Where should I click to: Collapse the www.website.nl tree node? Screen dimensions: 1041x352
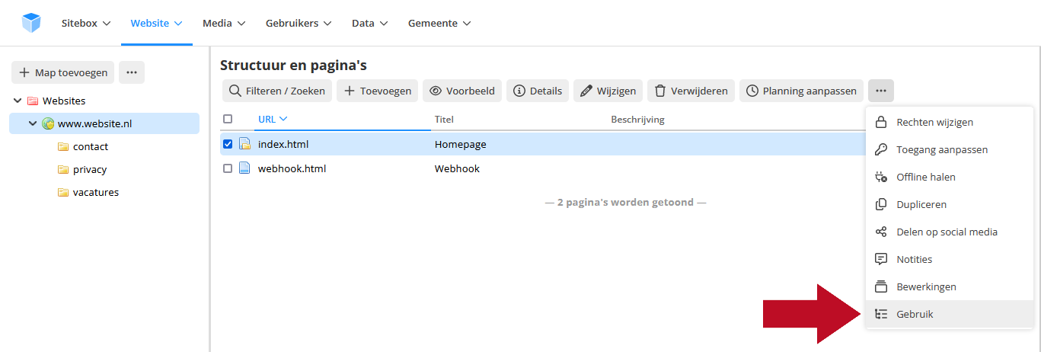tap(33, 123)
